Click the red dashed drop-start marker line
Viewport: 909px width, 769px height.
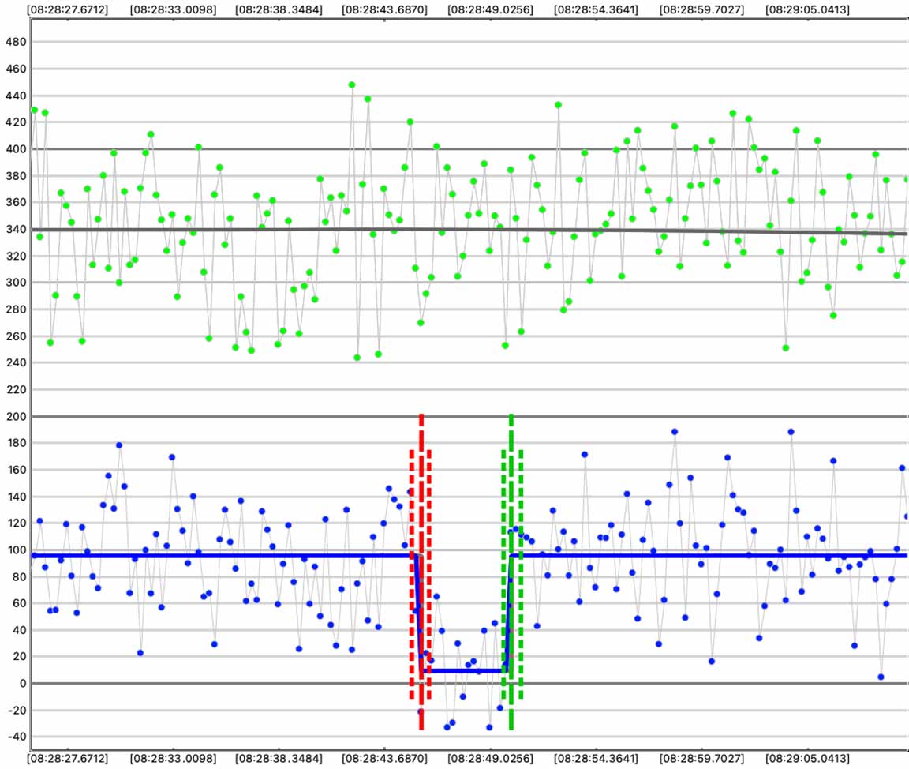[x=421, y=572]
